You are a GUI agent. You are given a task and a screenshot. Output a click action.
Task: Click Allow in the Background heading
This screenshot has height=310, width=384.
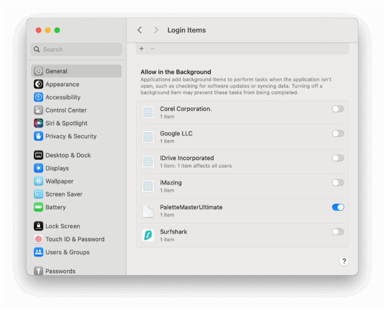click(176, 72)
